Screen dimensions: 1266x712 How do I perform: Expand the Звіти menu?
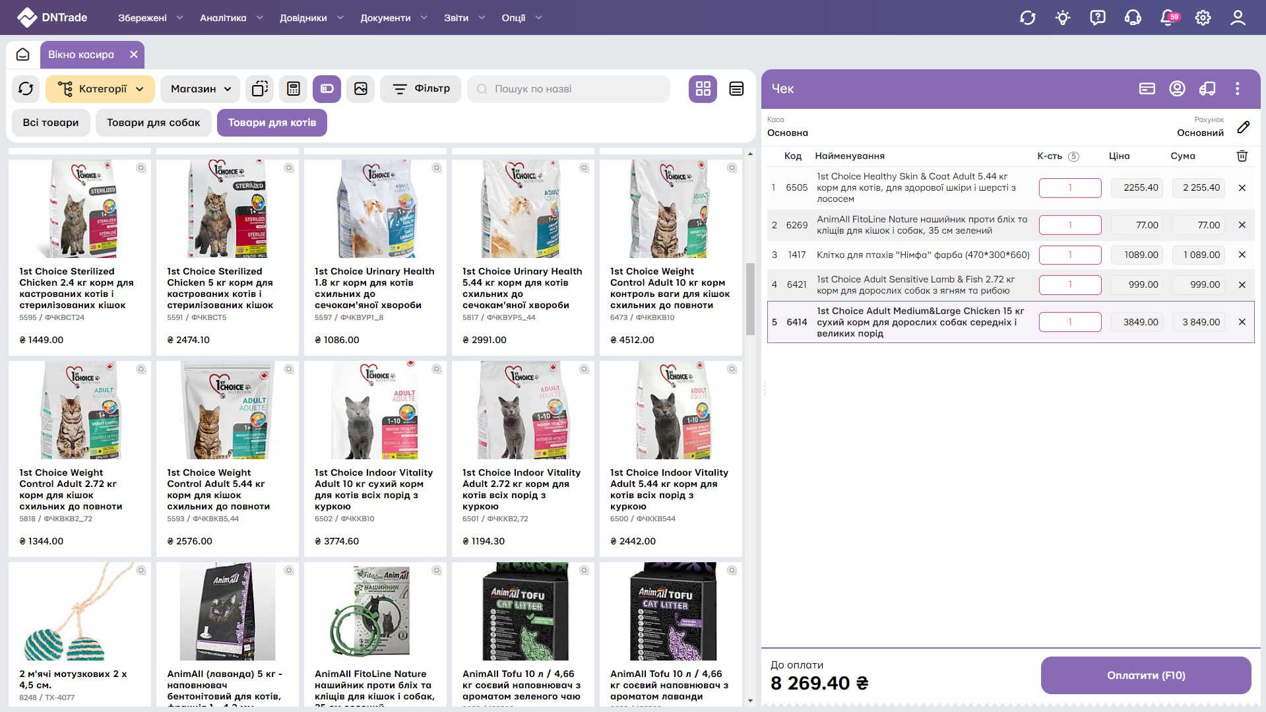pyautogui.click(x=464, y=18)
